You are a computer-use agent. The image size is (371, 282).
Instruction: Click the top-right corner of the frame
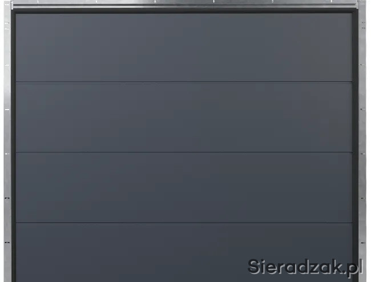coord(362,5)
